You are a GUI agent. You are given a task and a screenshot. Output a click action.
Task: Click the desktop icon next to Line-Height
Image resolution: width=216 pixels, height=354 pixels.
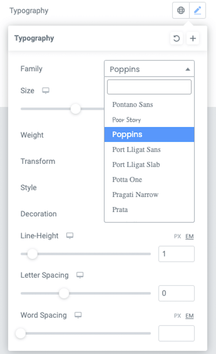click(x=70, y=236)
